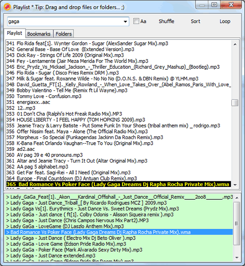
Task: Select track 354 HOUSE LIBERTY - I FEEL HAPPY
Action: point(118,120)
